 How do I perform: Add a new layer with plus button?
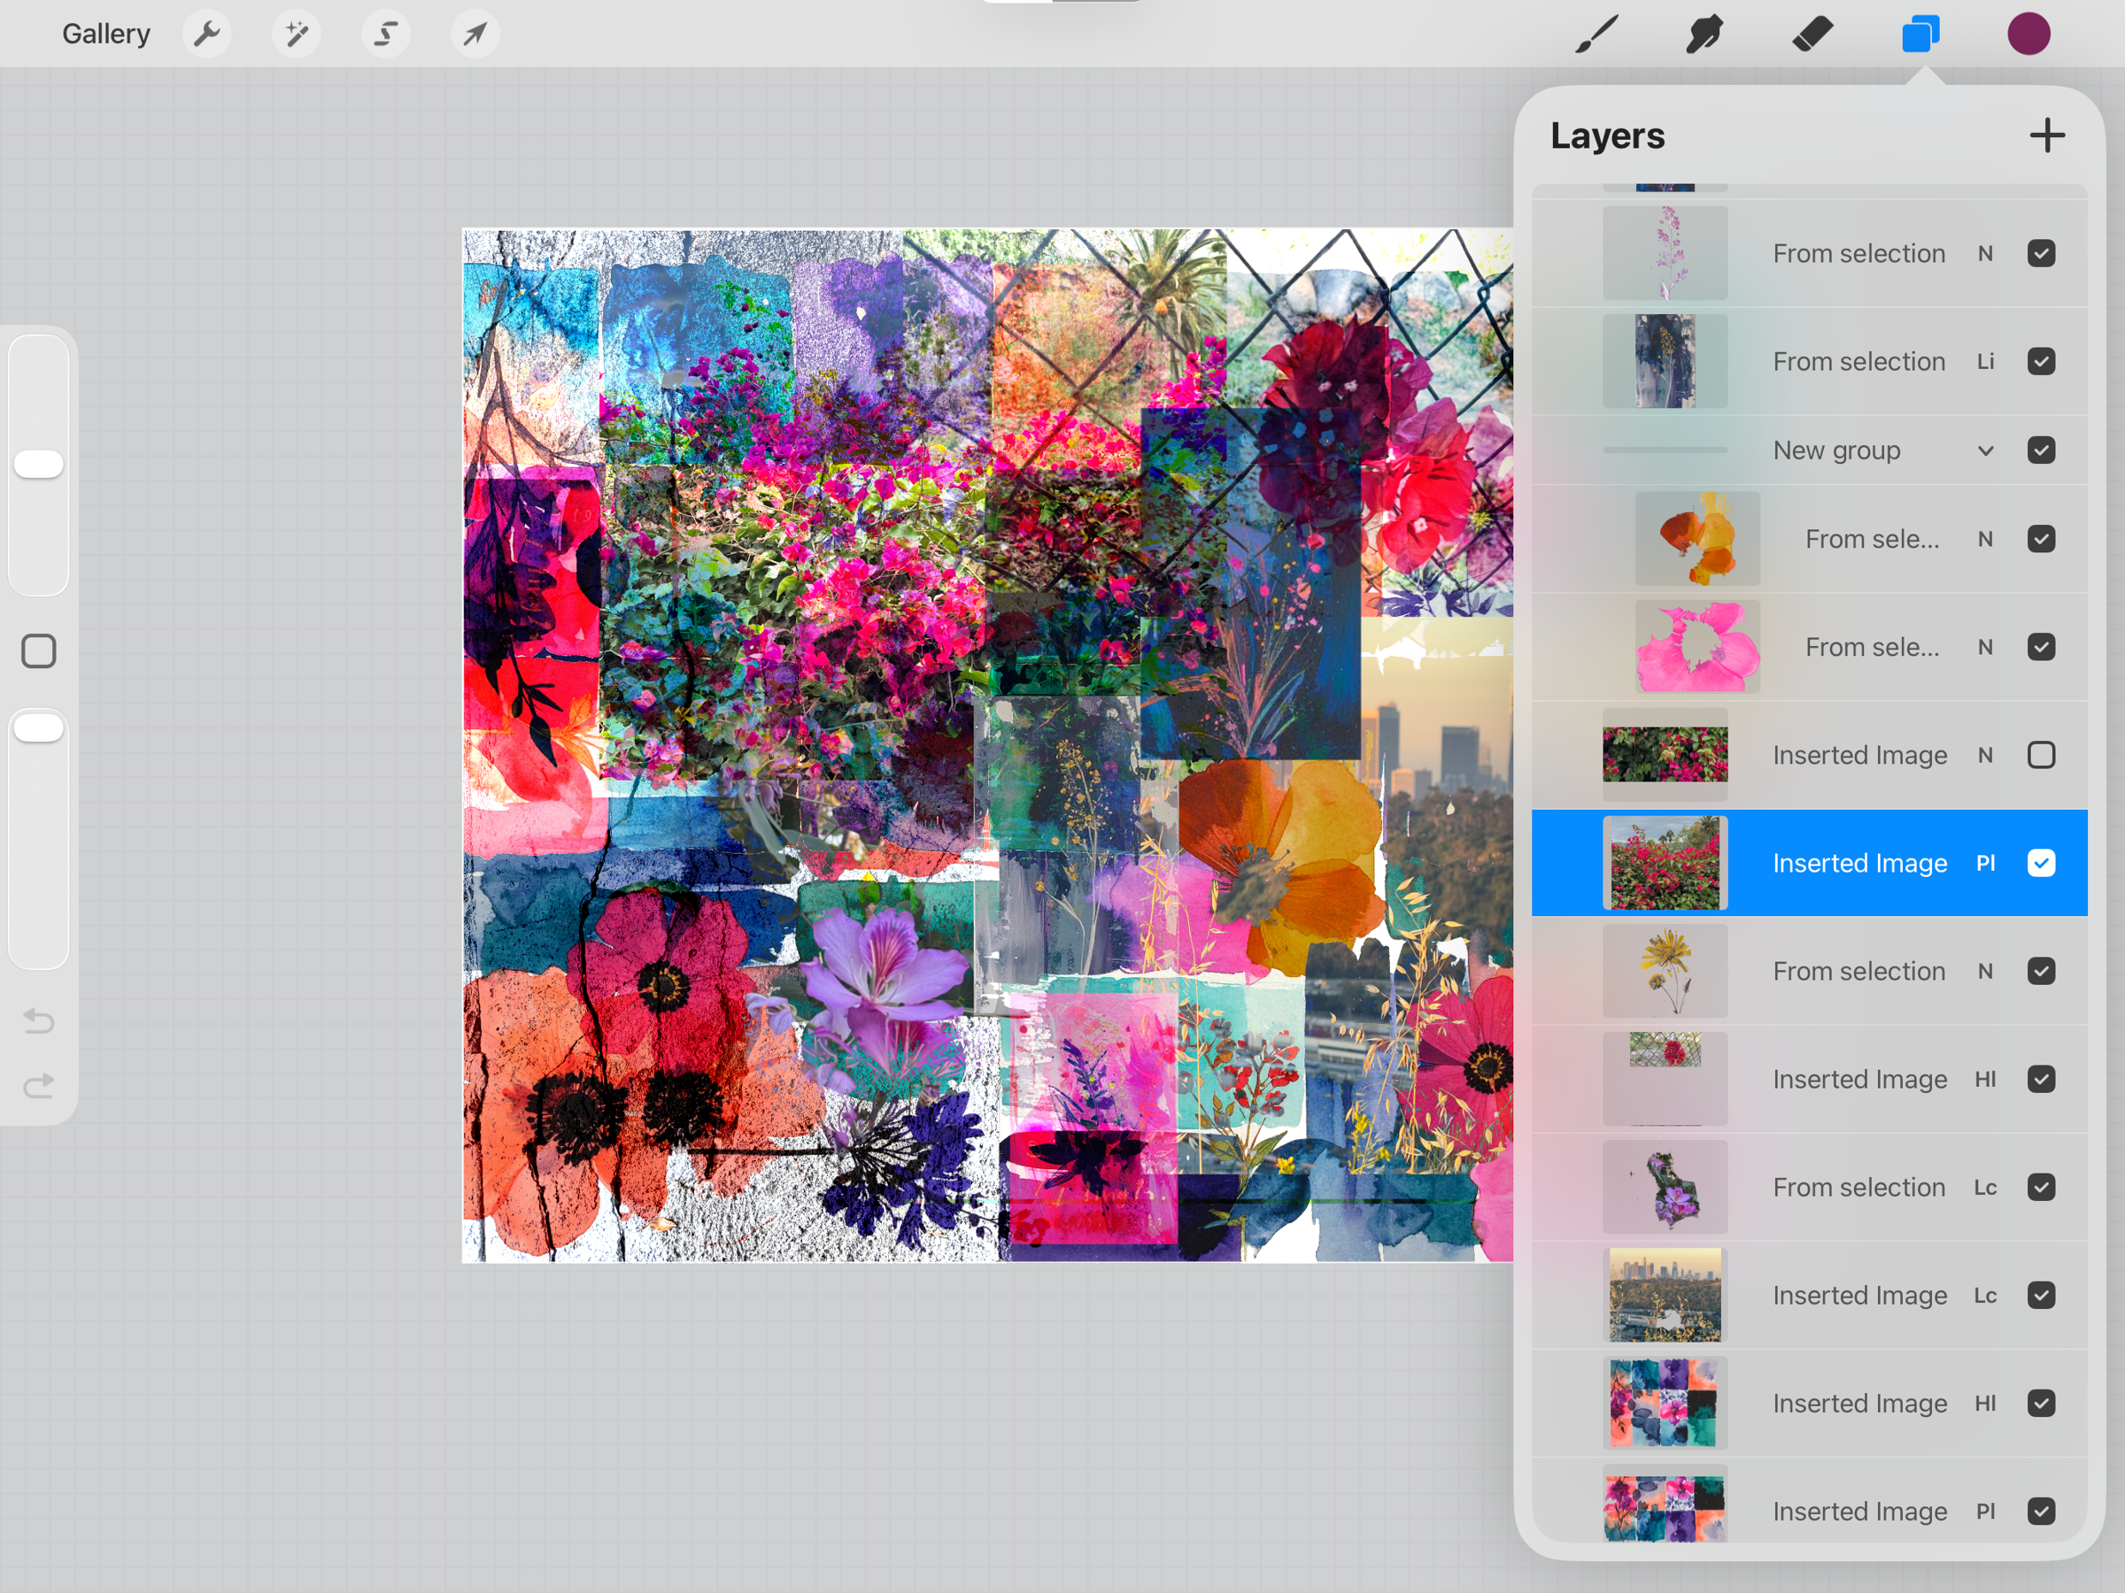(2046, 135)
